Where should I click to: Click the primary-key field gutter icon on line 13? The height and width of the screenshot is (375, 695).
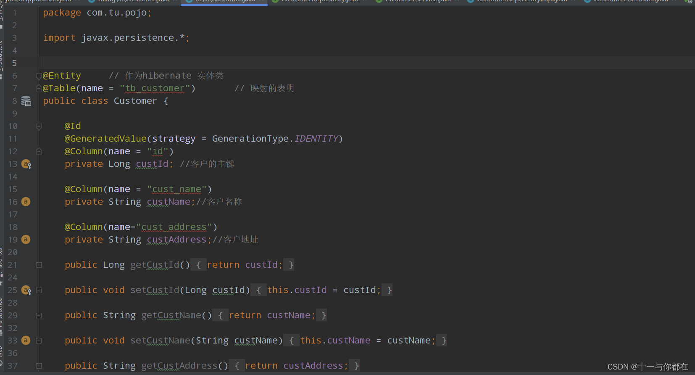click(x=26, y=164)
